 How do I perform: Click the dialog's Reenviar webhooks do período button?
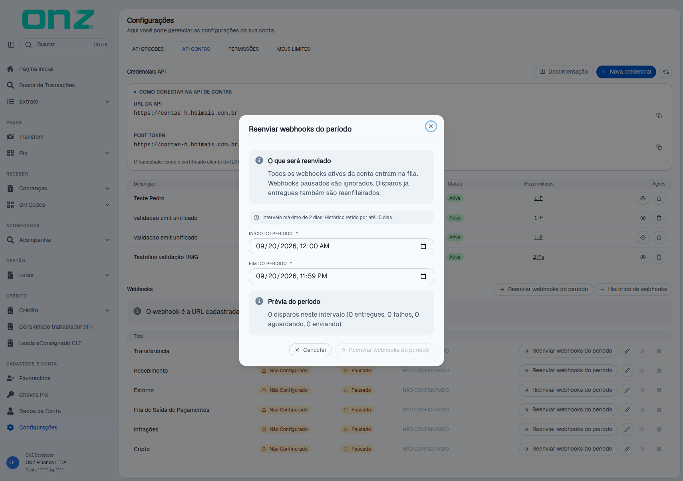click(384, 350)
